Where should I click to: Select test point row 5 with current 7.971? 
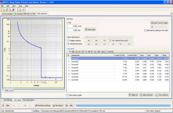(x=118, y=71)
